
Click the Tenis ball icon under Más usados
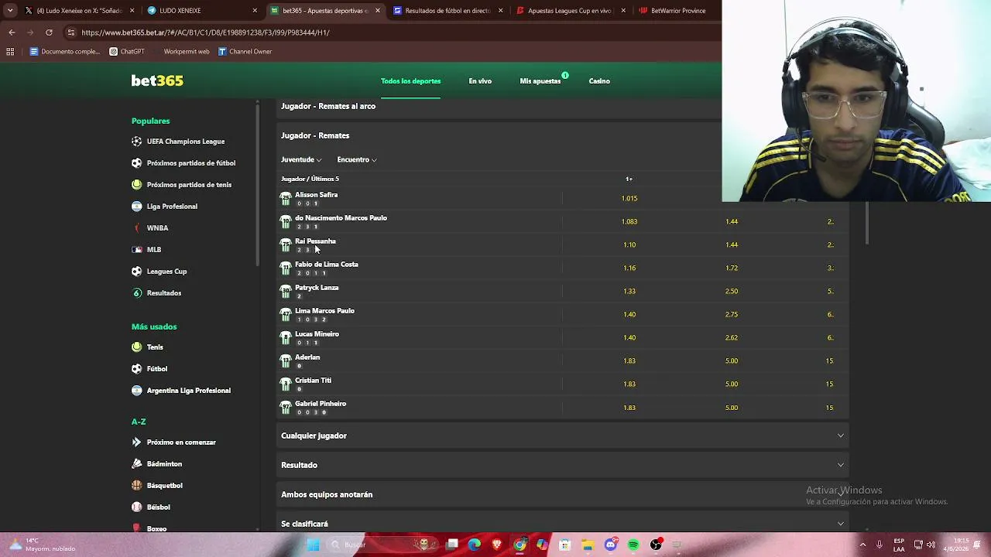137,347
